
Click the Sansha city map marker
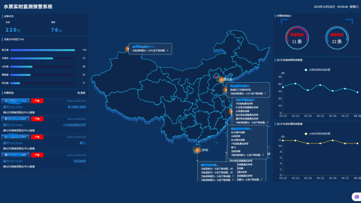click(197, 150)
